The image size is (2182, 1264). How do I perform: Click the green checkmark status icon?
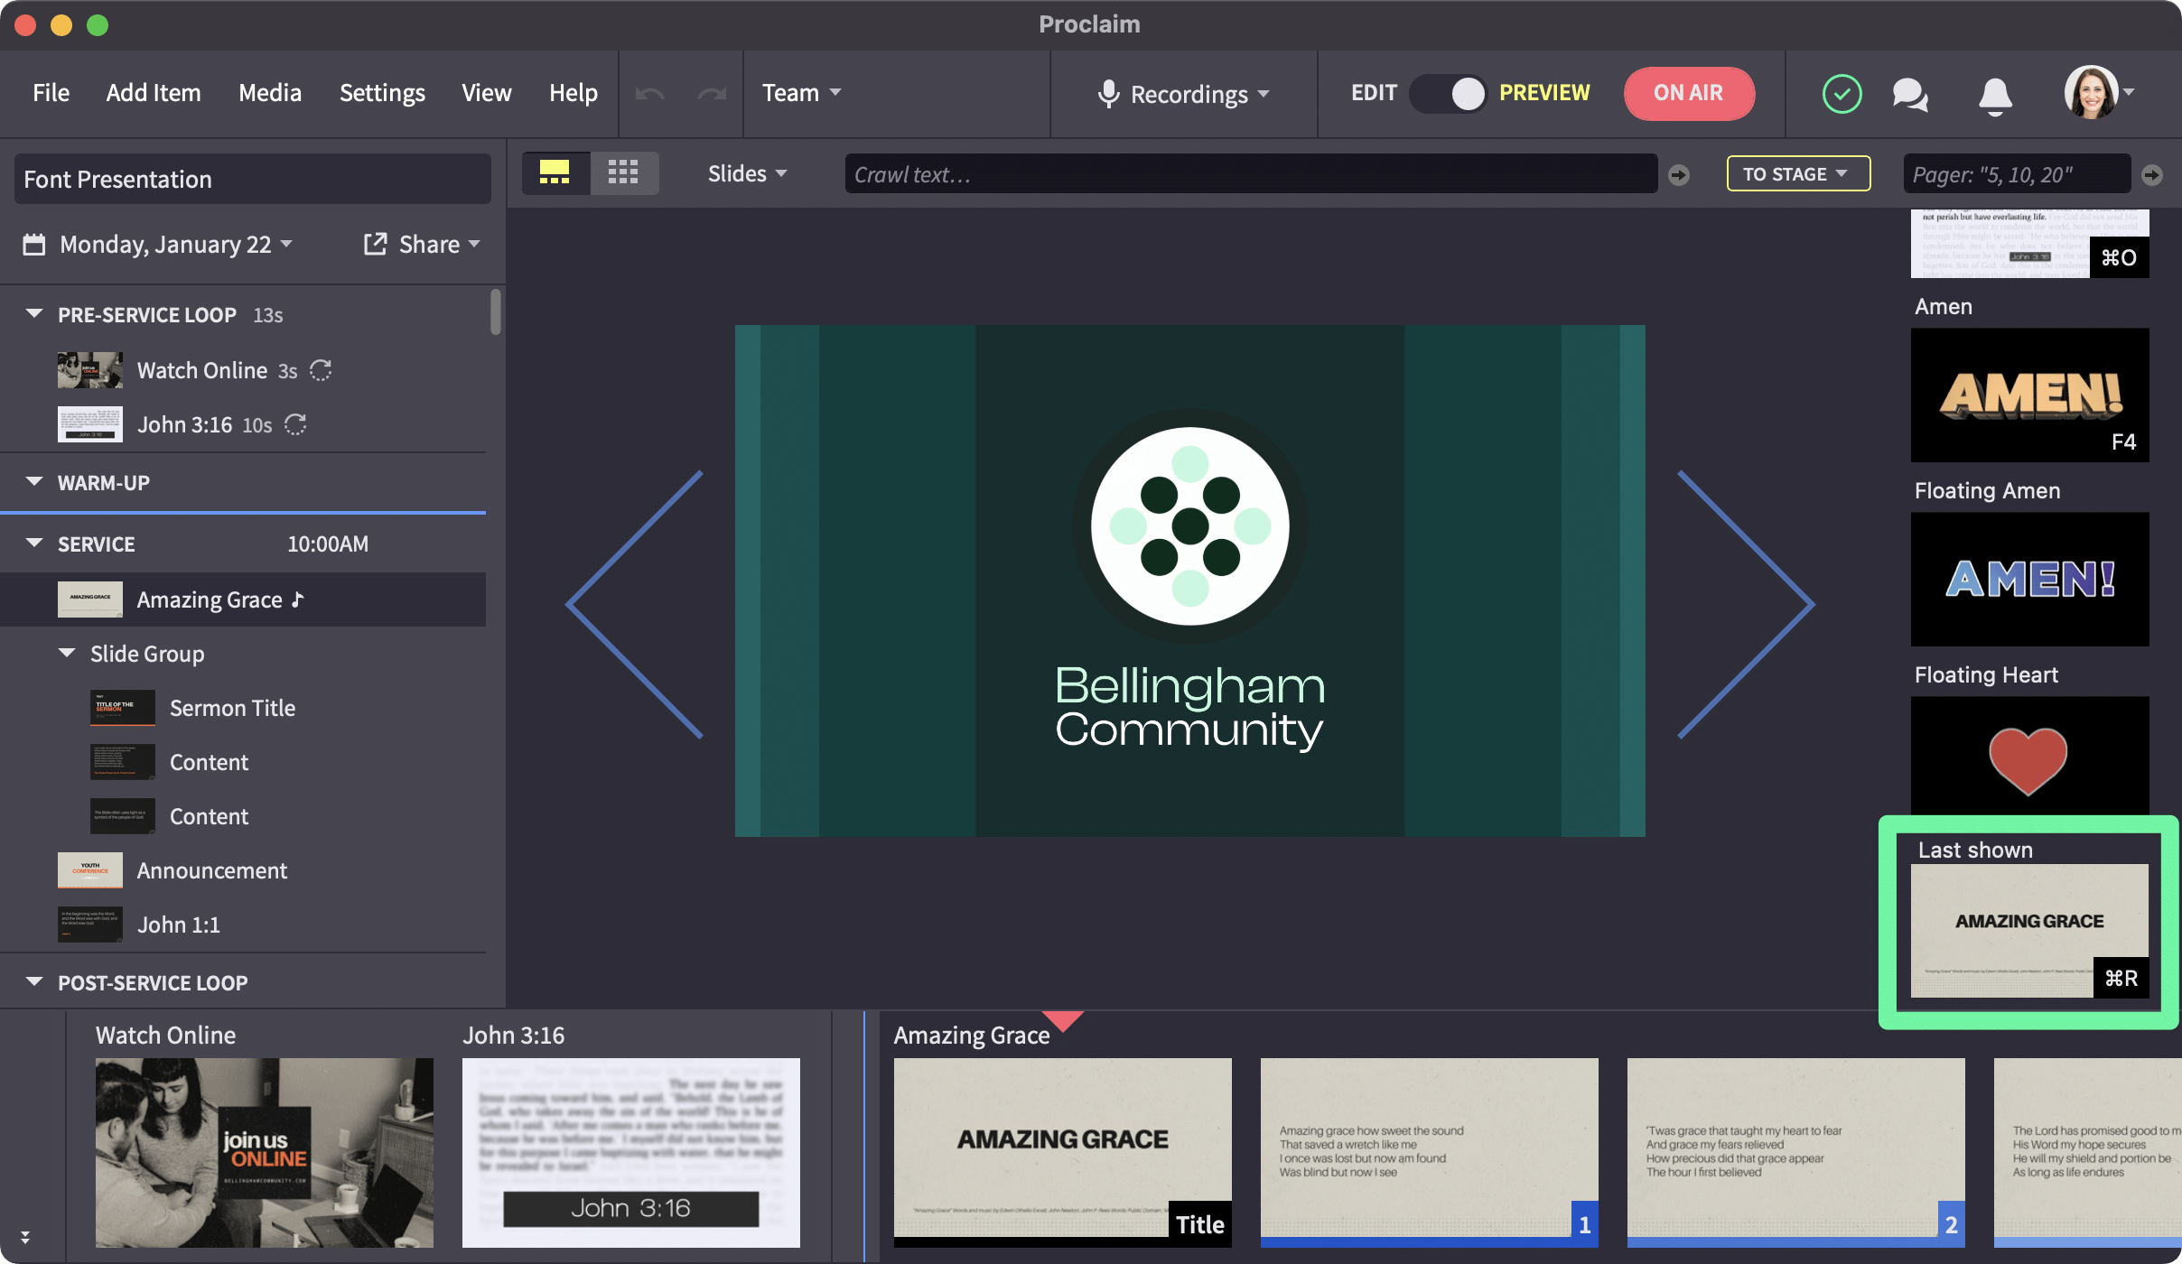[x=1842, y=93]
